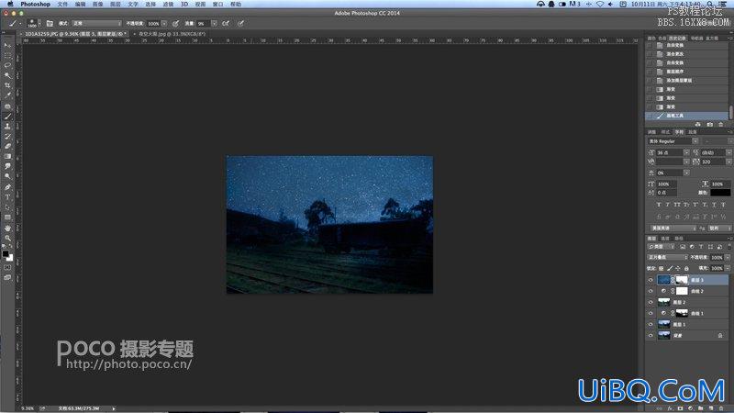Open the flow value dropdown arrow
This screenshot has width=734, height=413.
coord(215,23)
